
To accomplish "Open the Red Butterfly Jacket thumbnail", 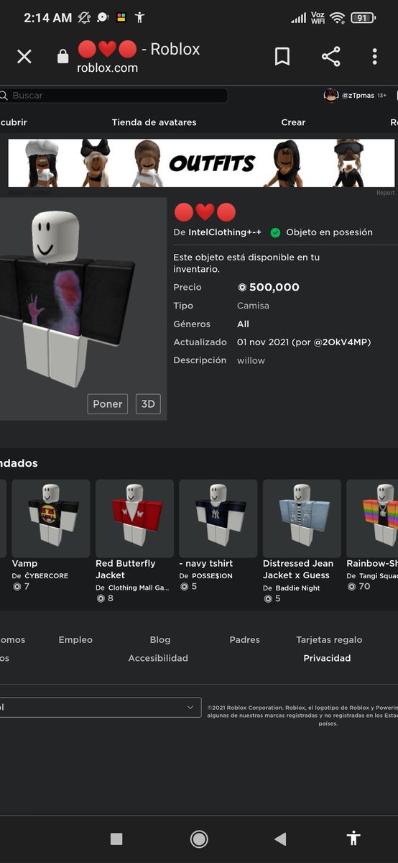I will (x=134, y=519).
